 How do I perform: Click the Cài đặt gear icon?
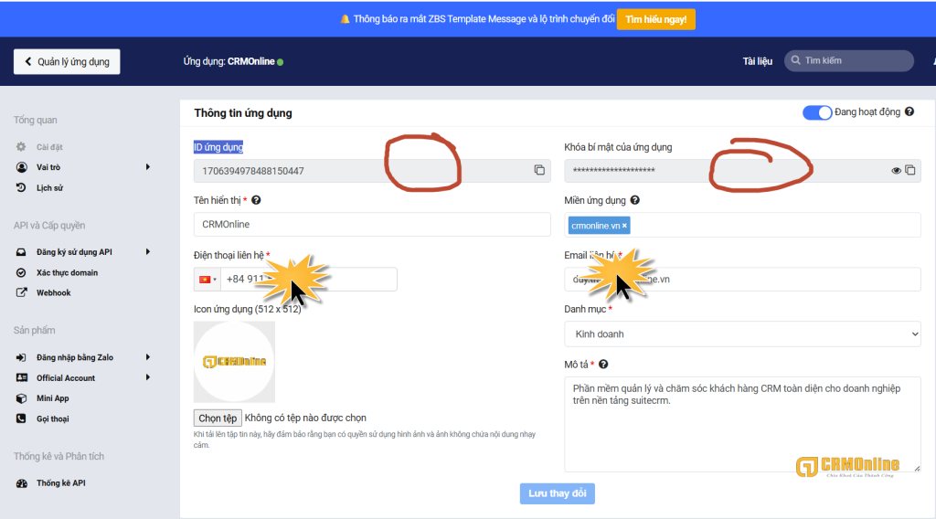21,147
